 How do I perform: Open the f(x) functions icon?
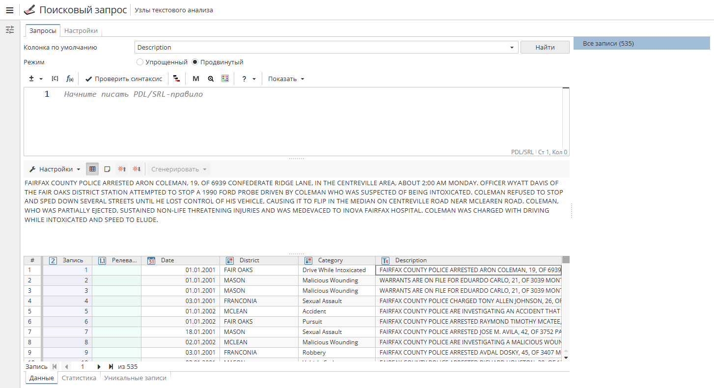coord(70,79)
